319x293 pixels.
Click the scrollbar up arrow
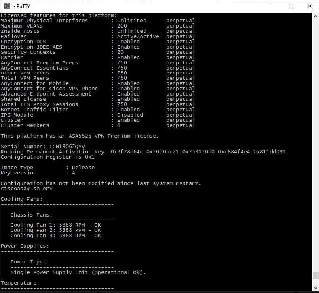(x=315, y=16)
